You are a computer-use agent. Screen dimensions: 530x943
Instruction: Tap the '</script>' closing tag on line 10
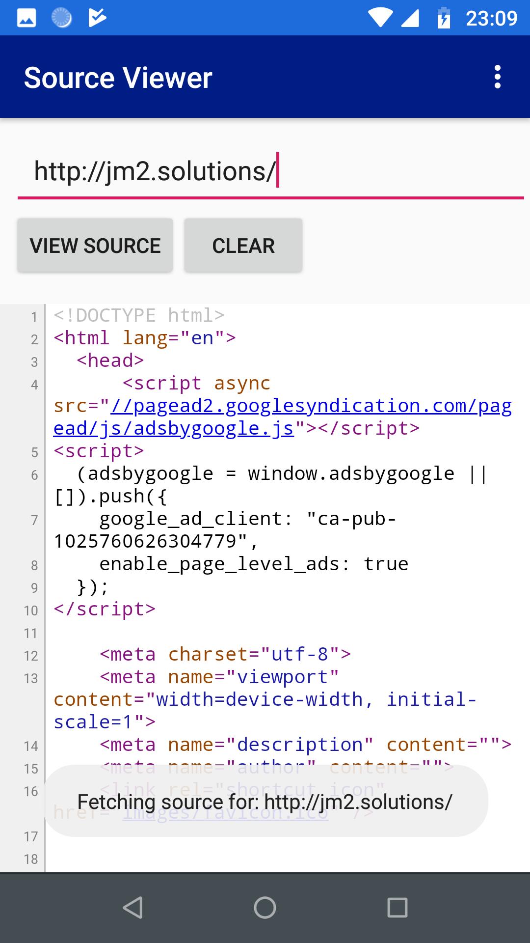105,609
